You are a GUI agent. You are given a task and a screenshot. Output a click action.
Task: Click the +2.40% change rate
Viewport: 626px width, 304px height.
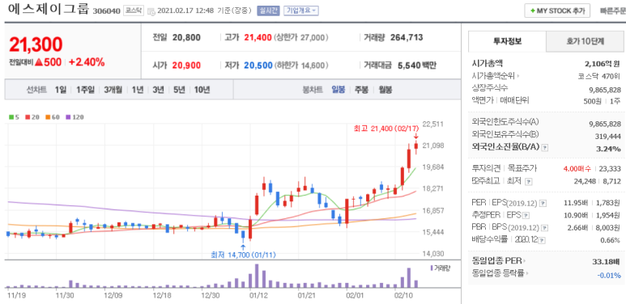(87, 62)
